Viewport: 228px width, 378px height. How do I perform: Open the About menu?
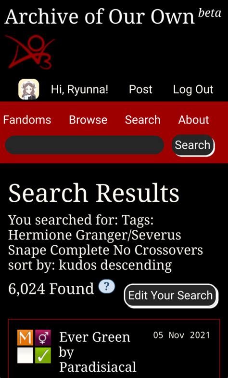(194, 120)
